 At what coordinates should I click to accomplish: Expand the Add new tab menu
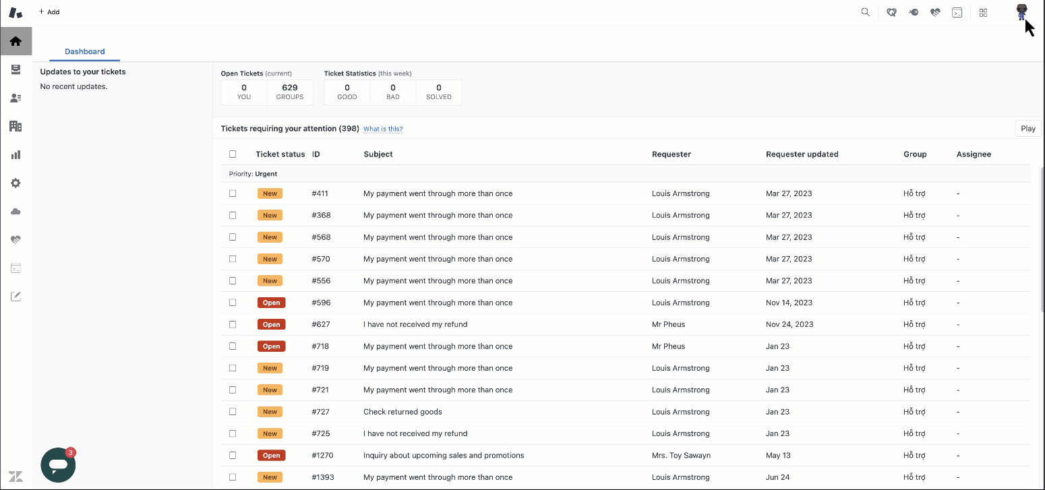coord(49,12)
